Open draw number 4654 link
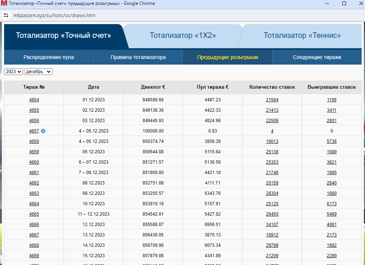Viewport: 365px width, 265px height. tap(34, 100)
